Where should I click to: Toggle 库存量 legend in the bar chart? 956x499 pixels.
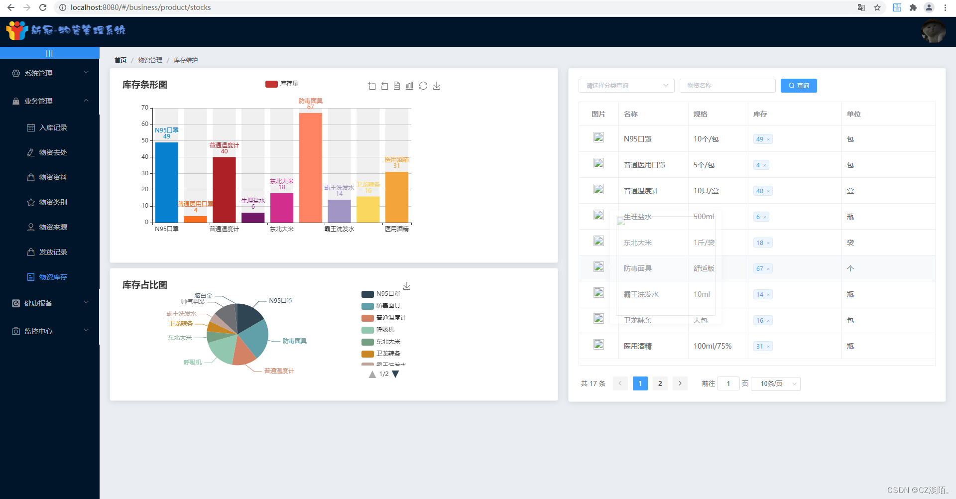(282, 84)
